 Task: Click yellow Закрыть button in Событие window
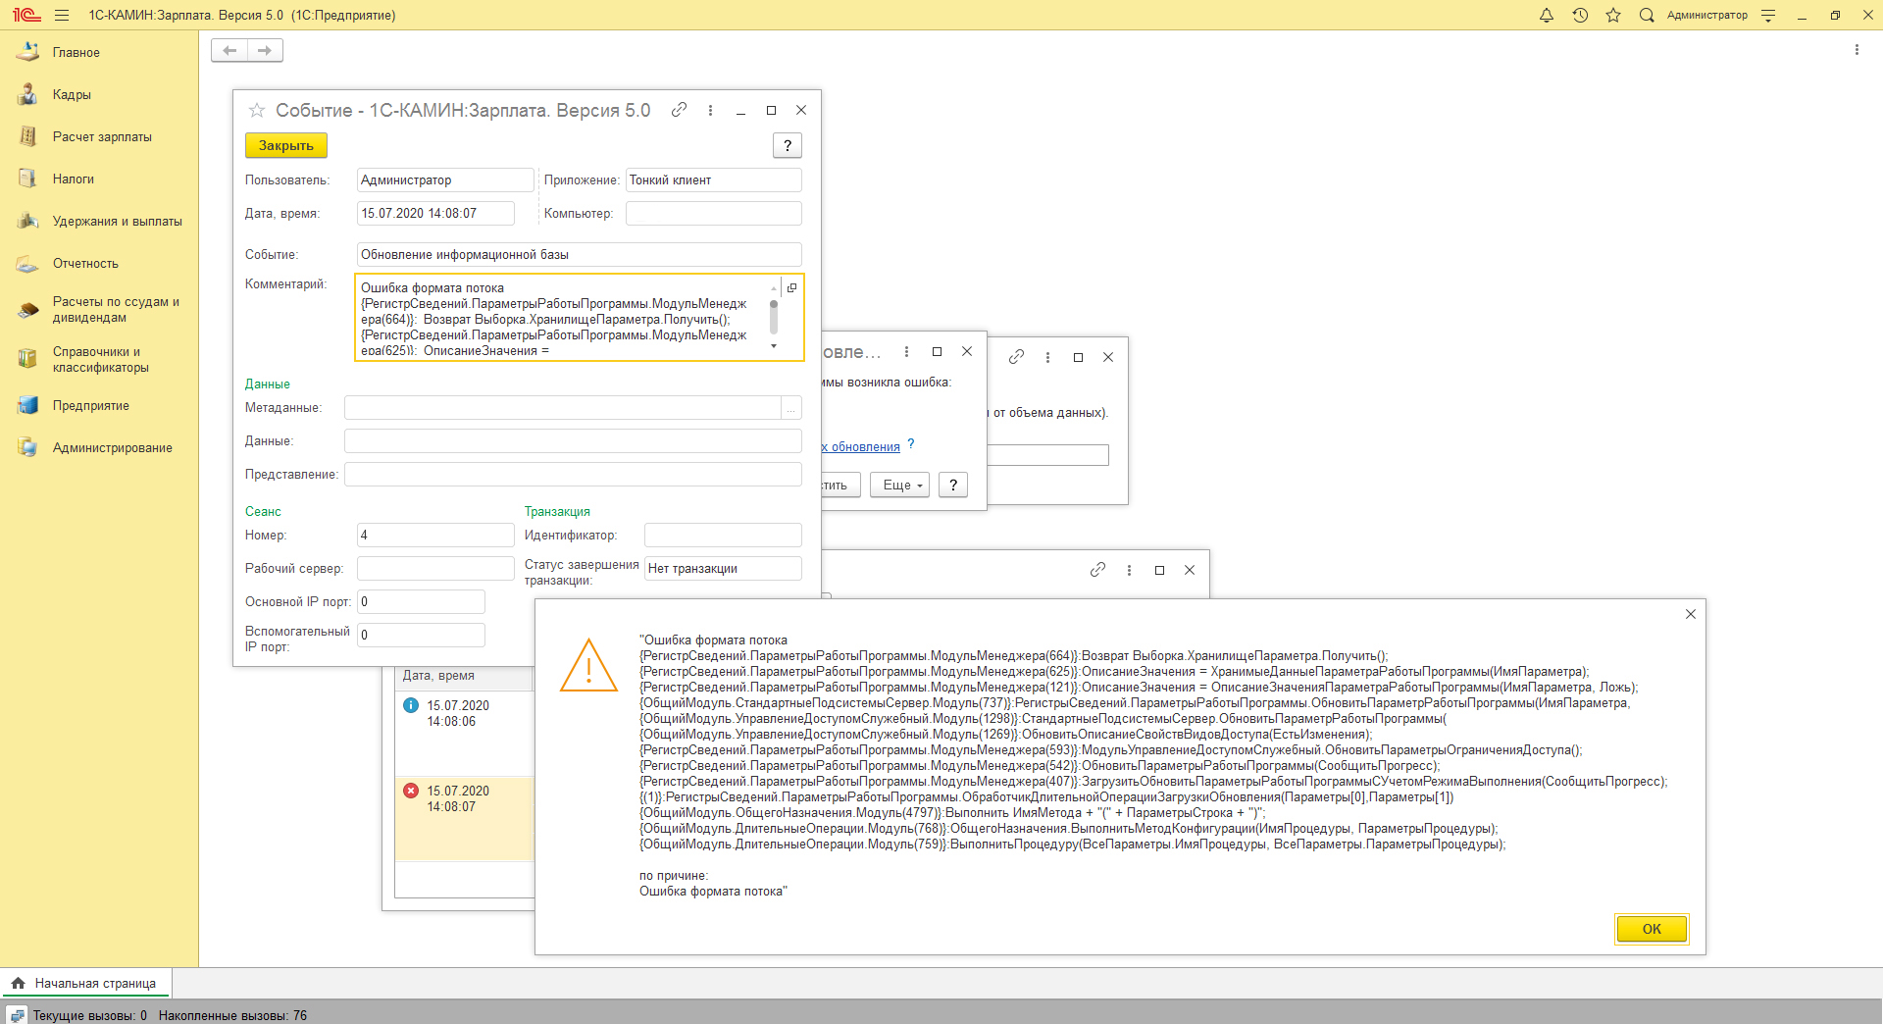(x=286, y=145)
